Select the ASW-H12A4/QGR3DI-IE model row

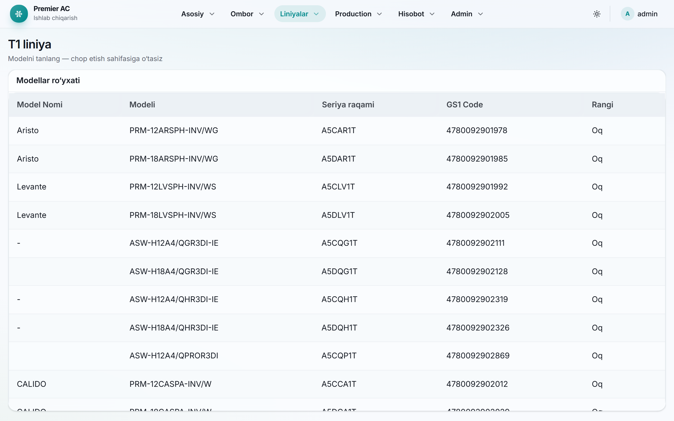click(x=337, y=243)
